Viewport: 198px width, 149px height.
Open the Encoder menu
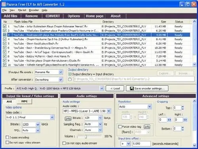34,10
